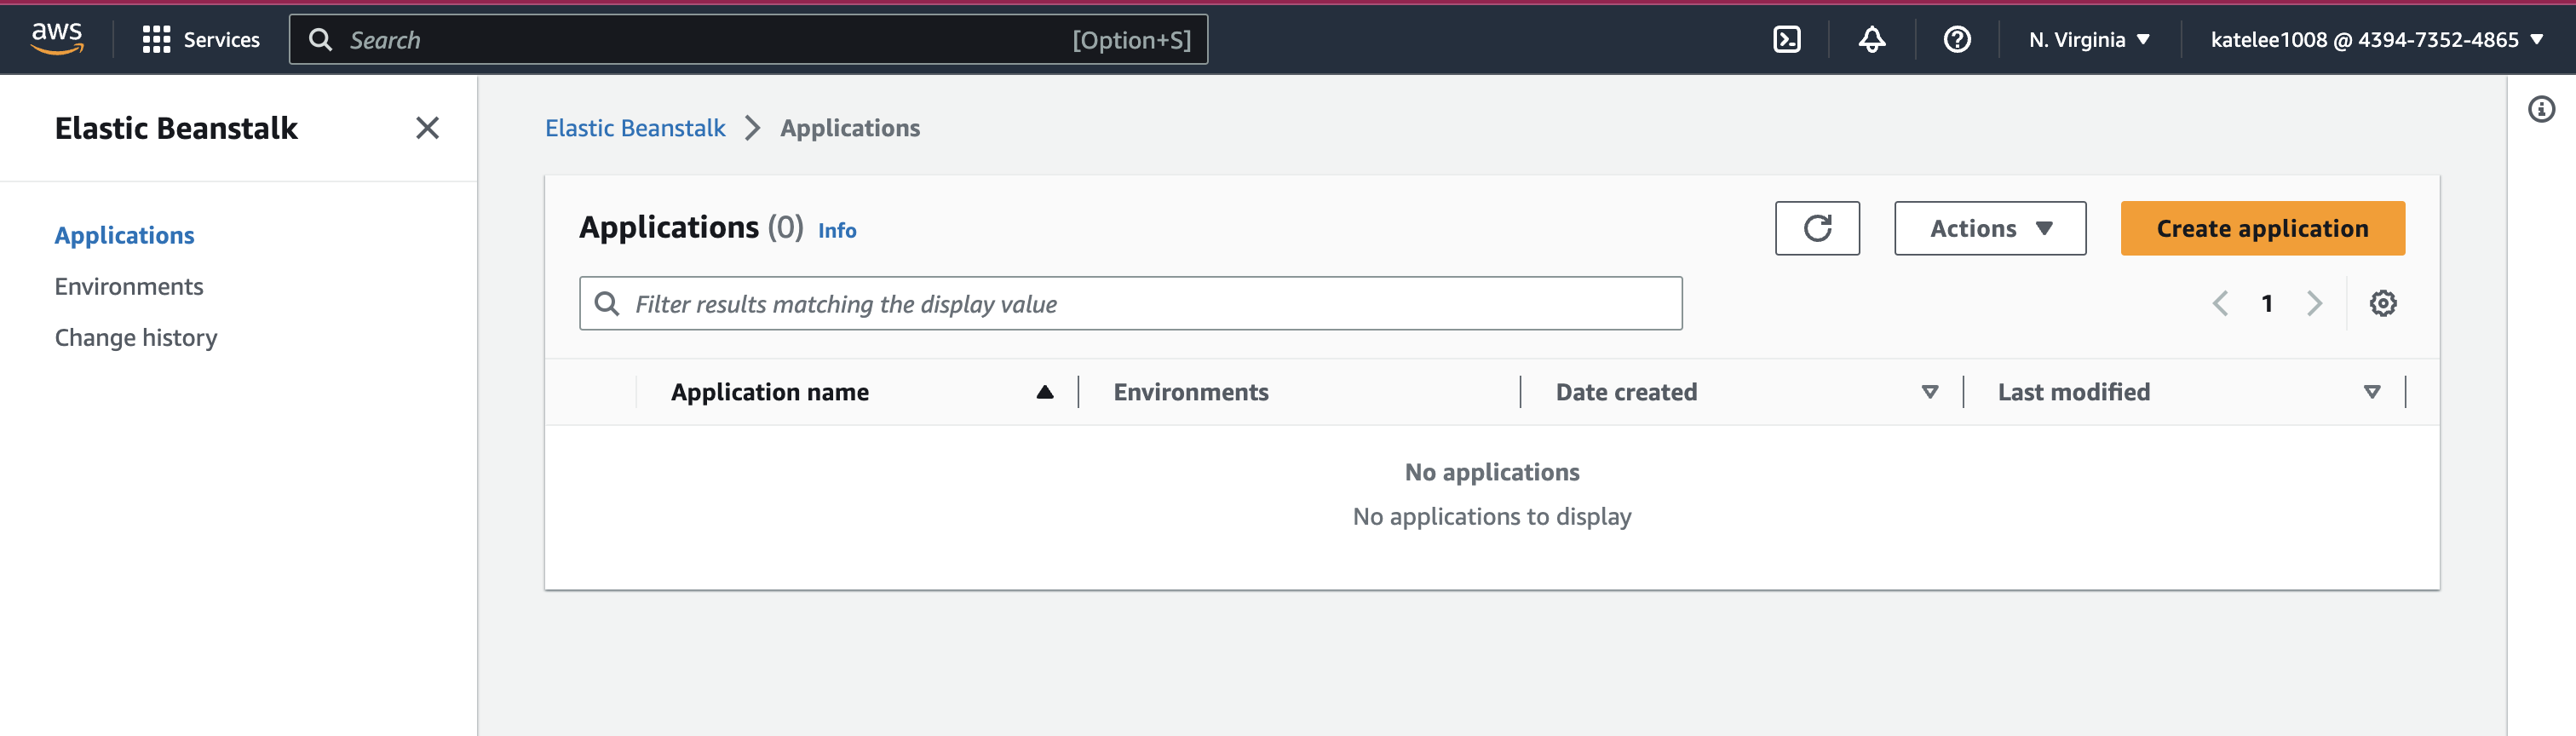Open Change history in the sidebar

[136, 338]
